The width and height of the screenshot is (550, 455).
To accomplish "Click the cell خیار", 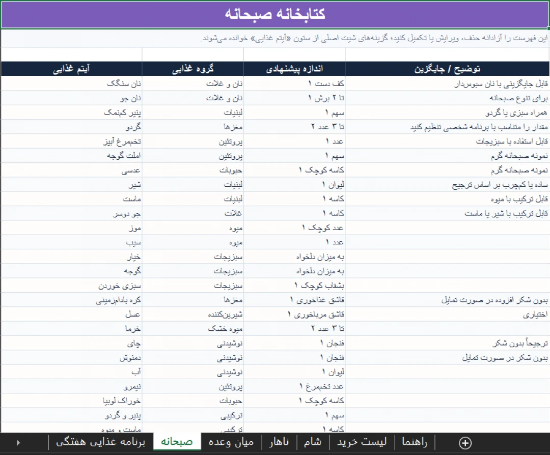I will pos(72,257).
